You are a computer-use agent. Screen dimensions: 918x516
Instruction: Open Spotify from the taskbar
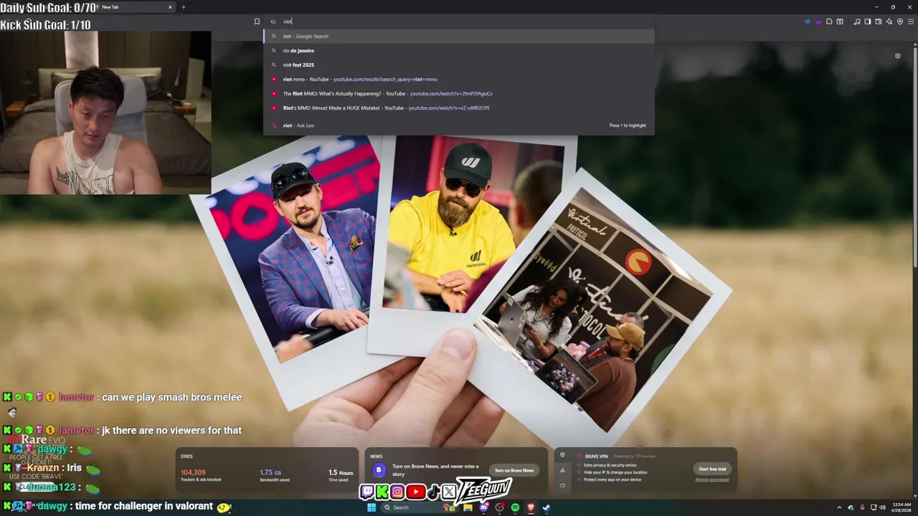click(x=515, y=507)
